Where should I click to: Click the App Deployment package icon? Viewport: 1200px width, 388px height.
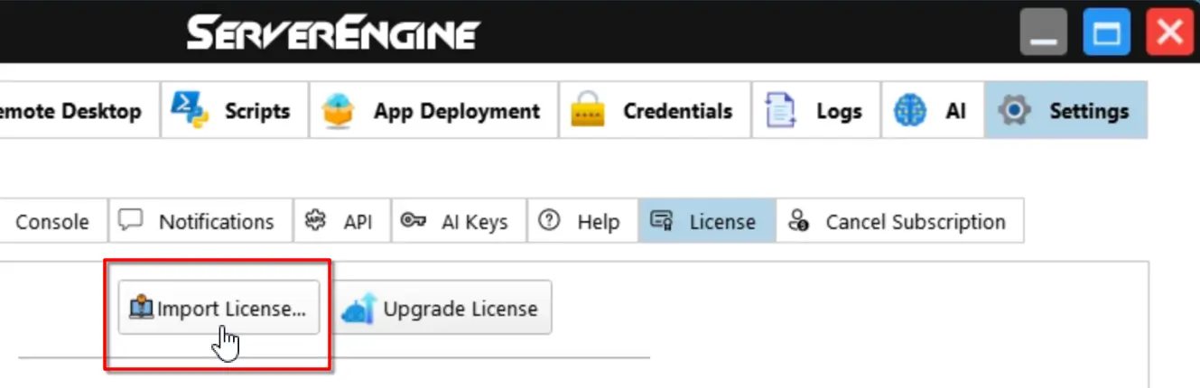point(339,111)
